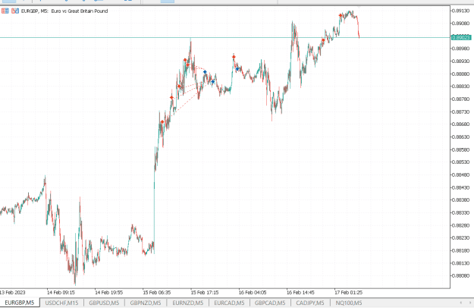Image resolution: width=474 pixels, height=308 pixels.
Task: Click the '17 Feb 01:25' time axis label
Action: 348,293
